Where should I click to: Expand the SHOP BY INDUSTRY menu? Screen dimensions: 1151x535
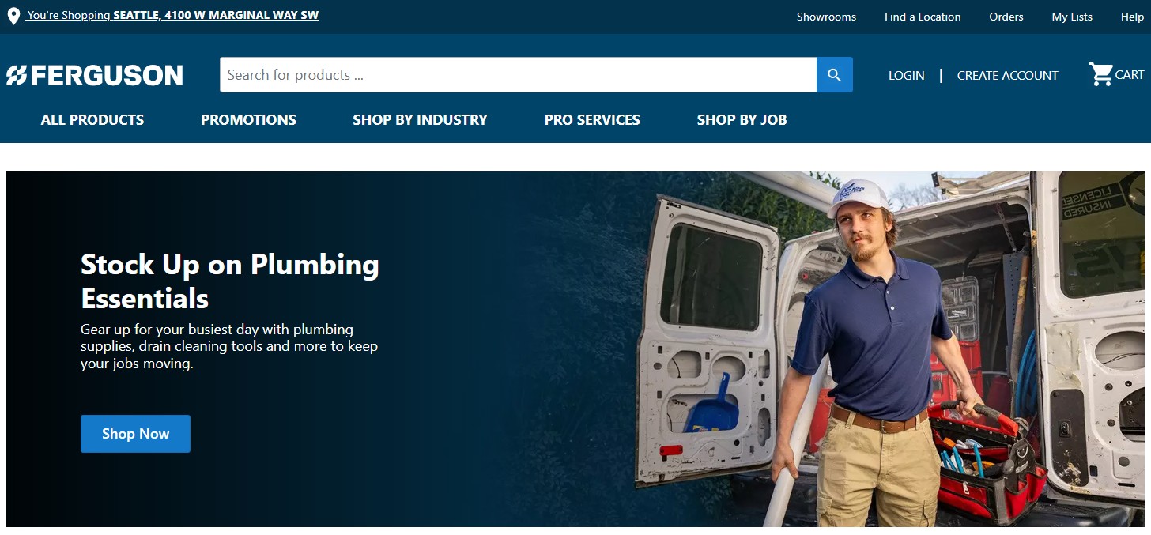tap(420, 120)
